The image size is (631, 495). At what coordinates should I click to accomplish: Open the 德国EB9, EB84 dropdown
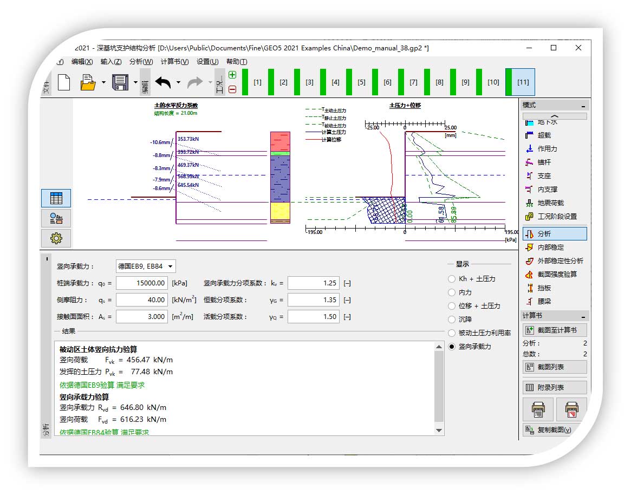click(x=146, y=266)
